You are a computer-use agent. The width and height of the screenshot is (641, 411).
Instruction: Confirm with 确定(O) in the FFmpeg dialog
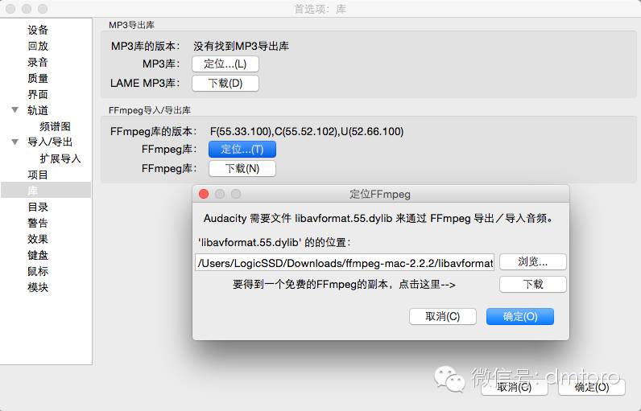click(x=520, y=317)
